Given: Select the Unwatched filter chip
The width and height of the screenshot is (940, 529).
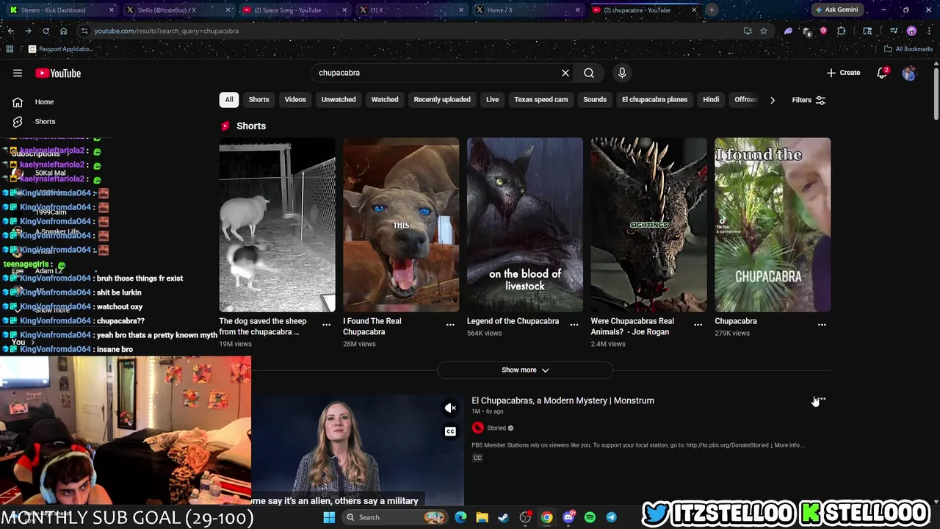Looking at the screenshot, I should coord(339,100).
